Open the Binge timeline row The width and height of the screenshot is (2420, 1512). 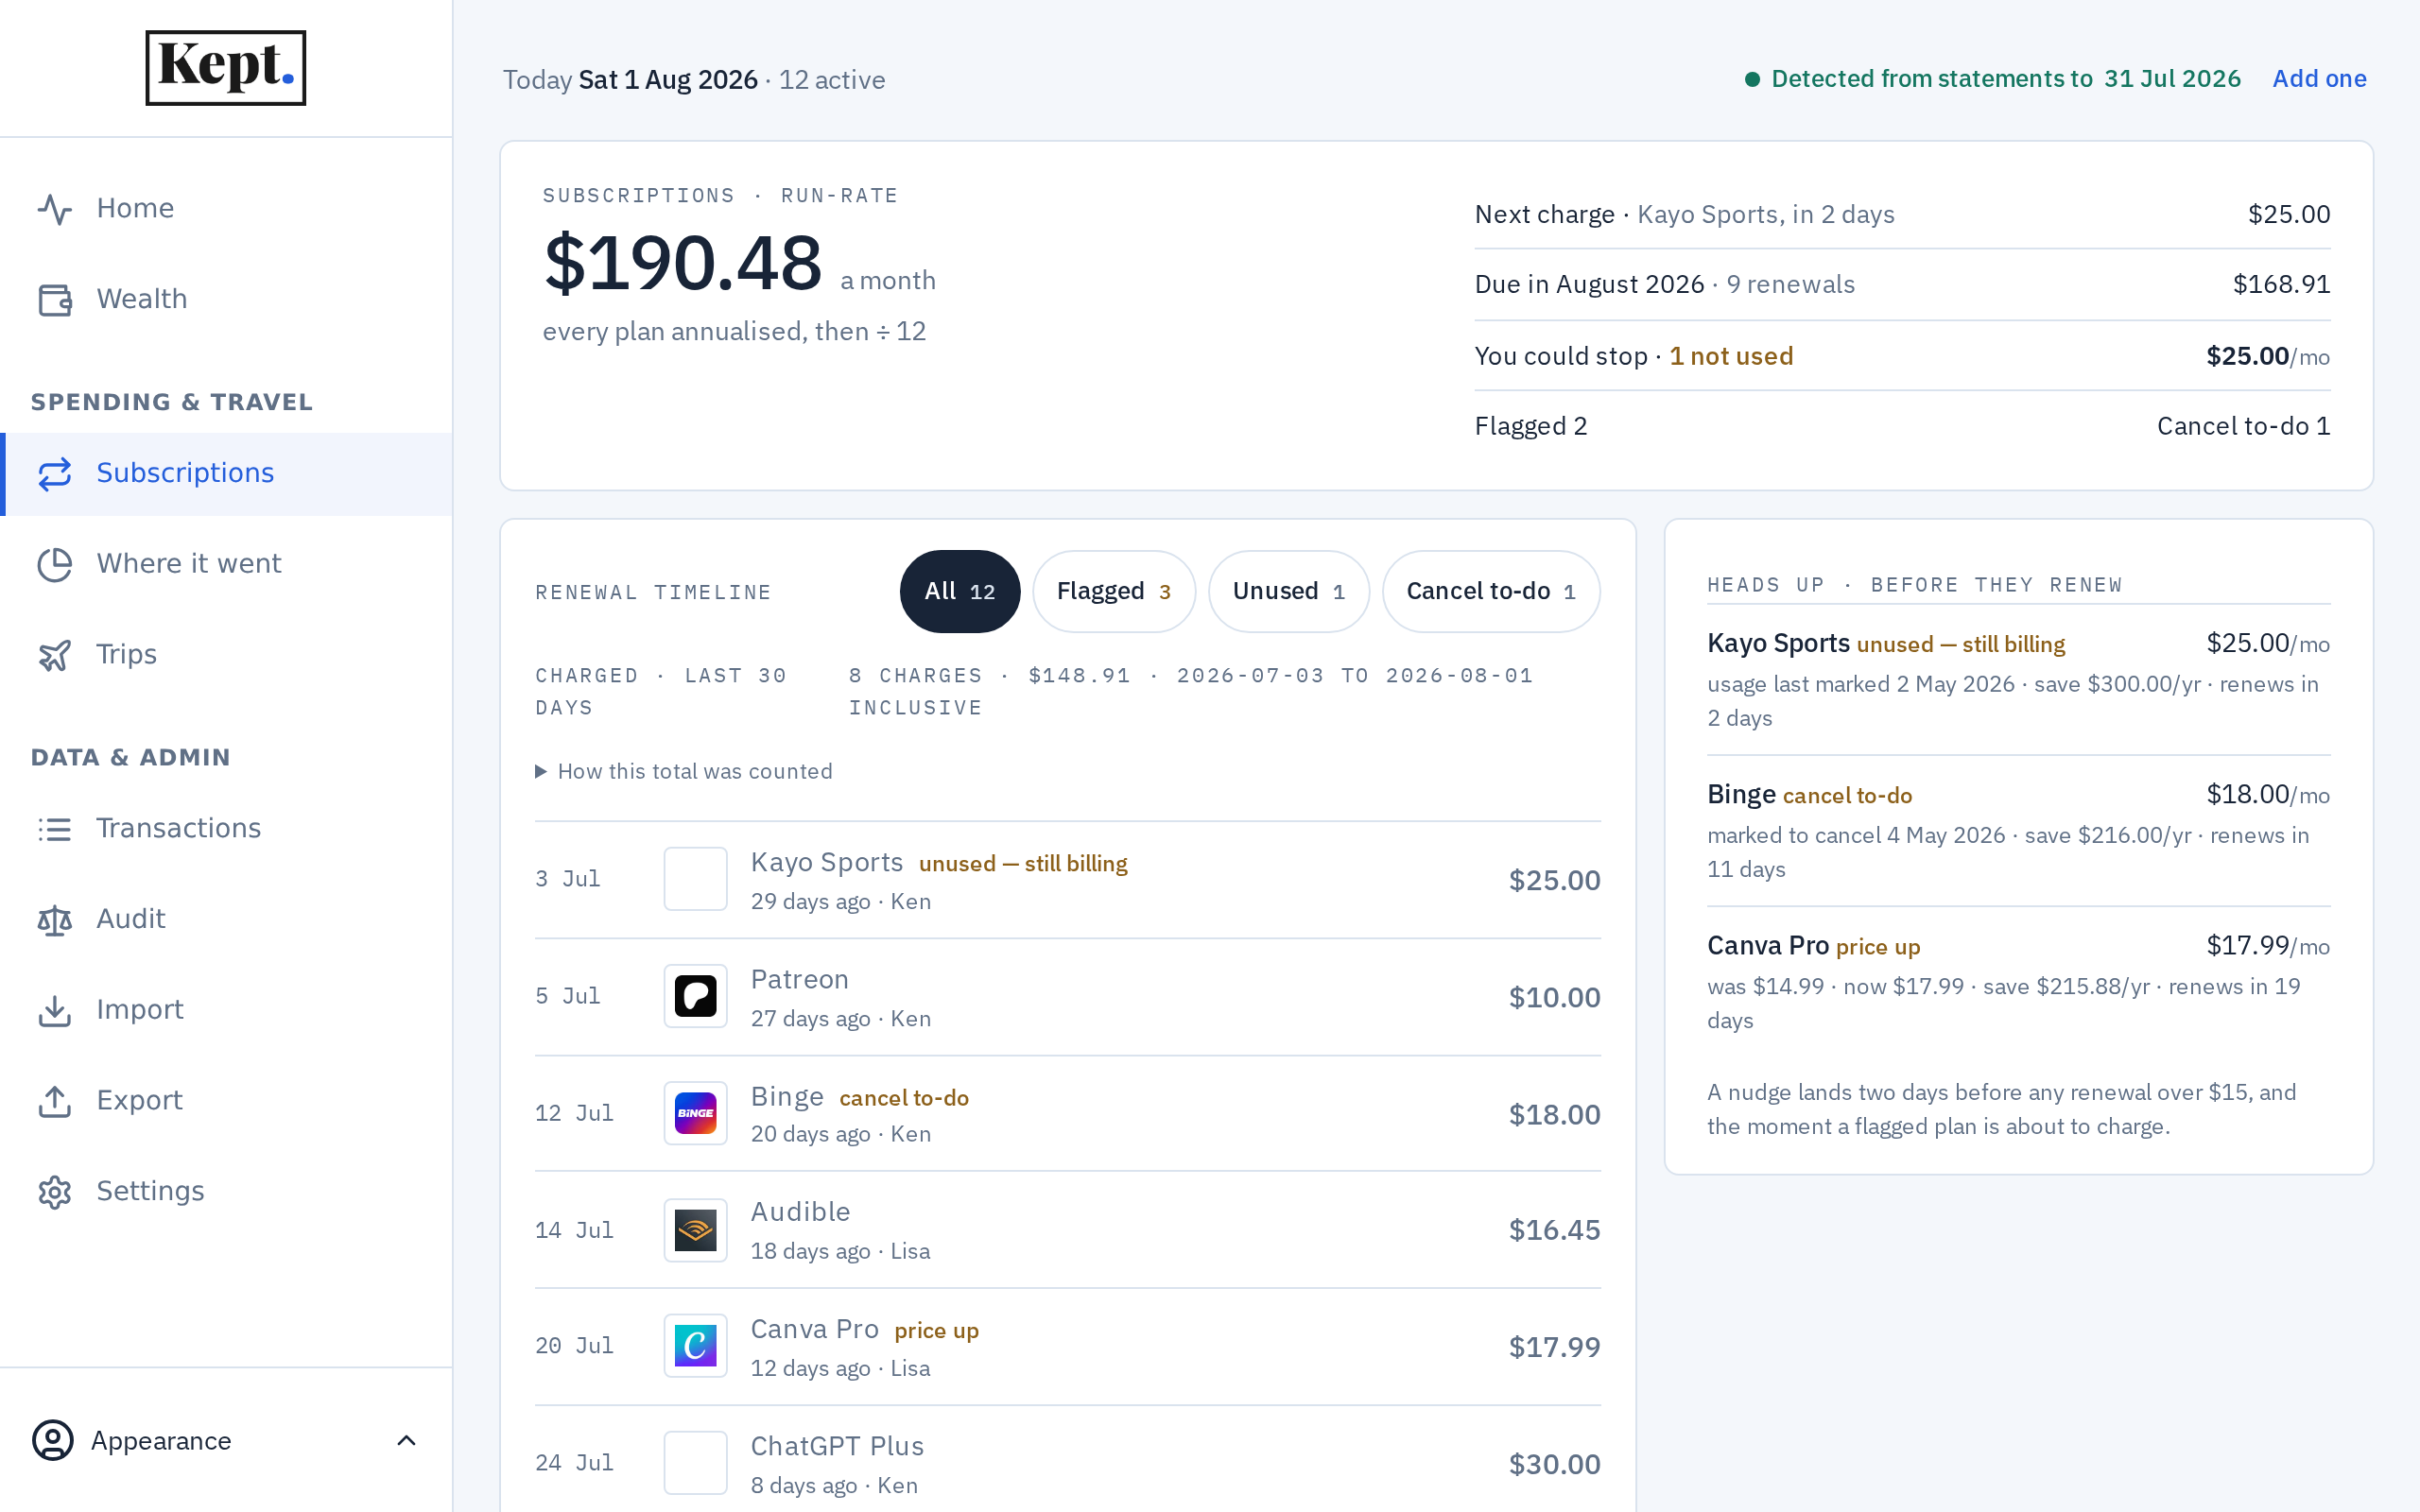1068,1114
